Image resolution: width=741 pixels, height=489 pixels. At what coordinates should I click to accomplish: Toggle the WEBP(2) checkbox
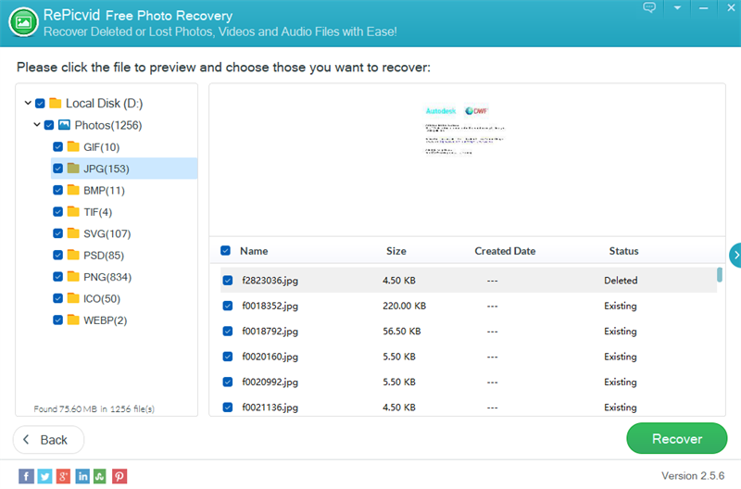tap(57, 320)
